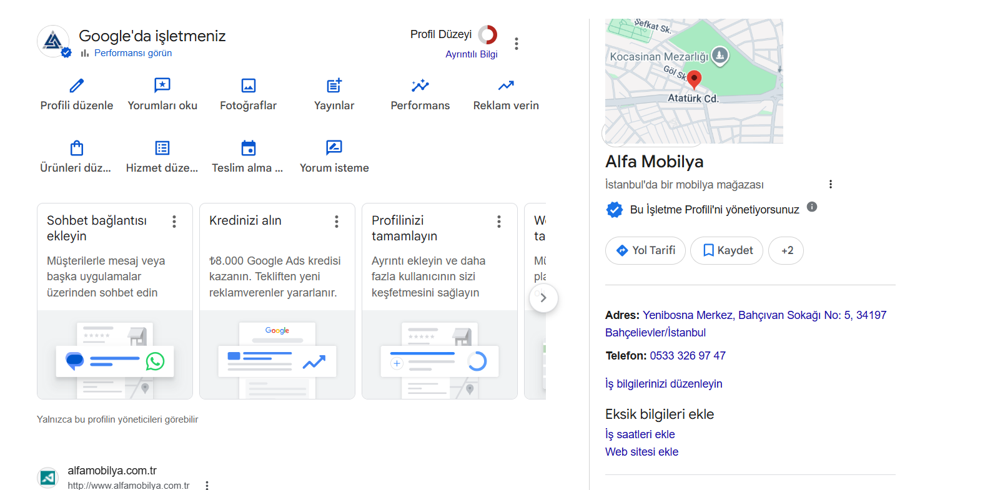Click İş saatleri ekle link
Viewport: 985px width, 490px height.
pyautogui.click(x=640, y=434)
